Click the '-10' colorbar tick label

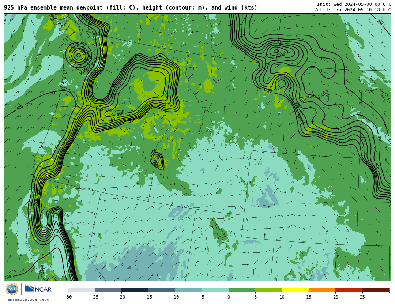tap(175, 297)
